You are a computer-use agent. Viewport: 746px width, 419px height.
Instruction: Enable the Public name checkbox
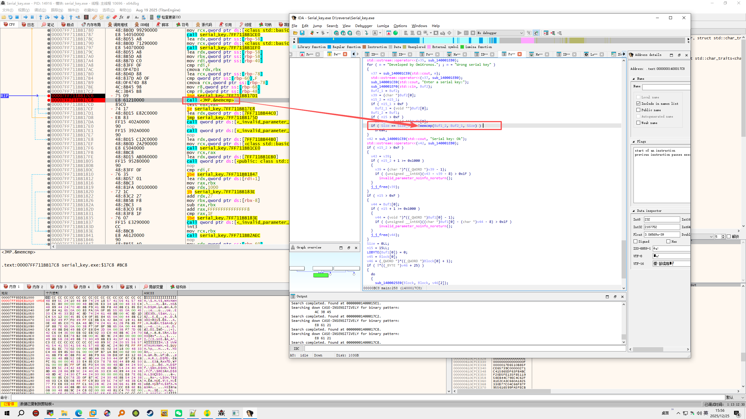coord(638,110)
